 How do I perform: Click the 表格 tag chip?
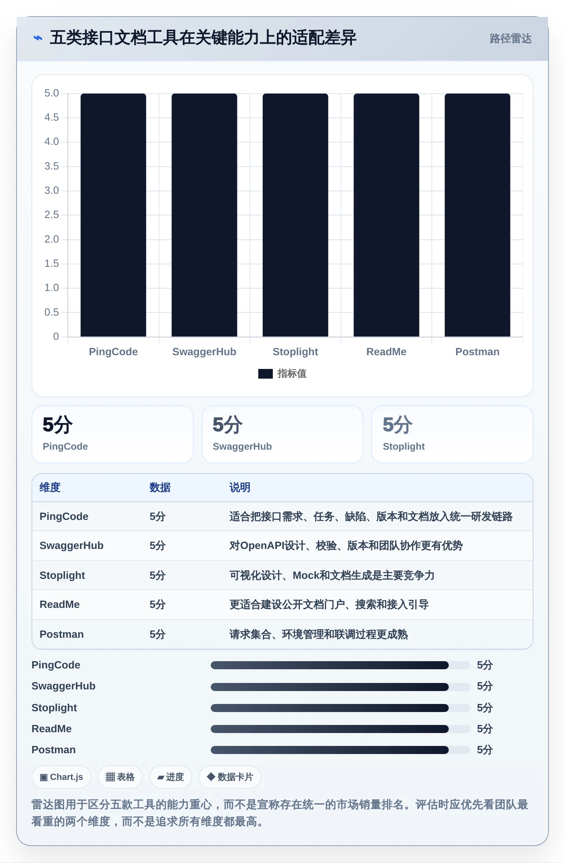(x=120, y=777)
